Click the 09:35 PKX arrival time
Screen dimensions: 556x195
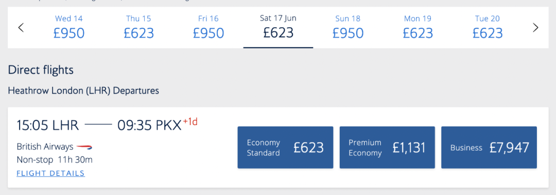(150, 125)
